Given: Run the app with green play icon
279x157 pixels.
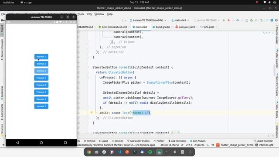Looking at the screenshot, I should [224, 20].
